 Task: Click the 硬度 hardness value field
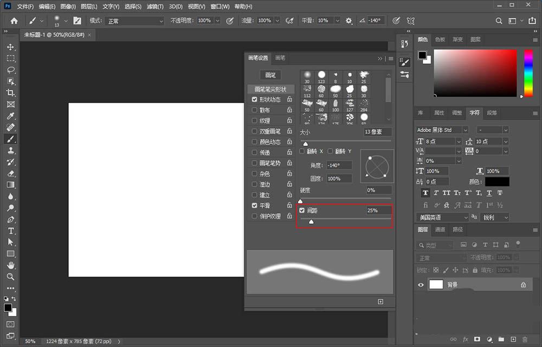[x=378, y=191]
